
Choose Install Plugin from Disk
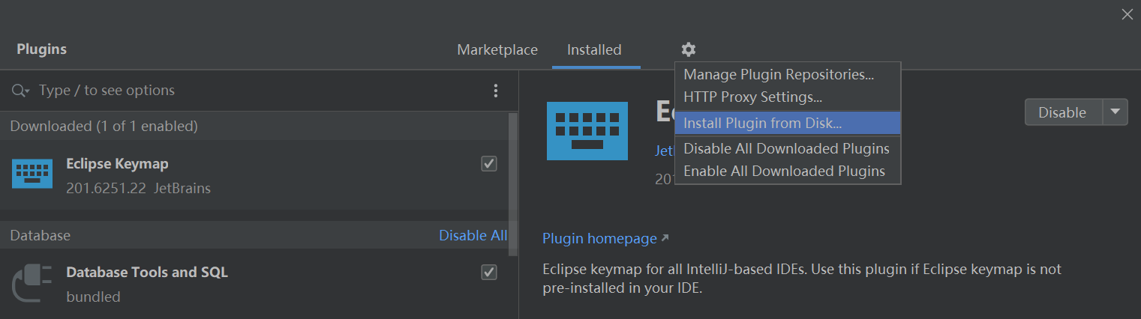[787, 124]
